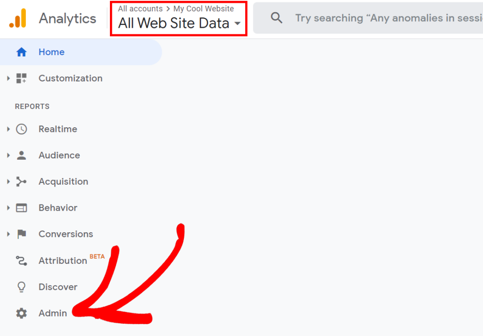Screen dimensions: 483x336
Task: Collapse the Conversions section chevron
Action: point(8,234)
